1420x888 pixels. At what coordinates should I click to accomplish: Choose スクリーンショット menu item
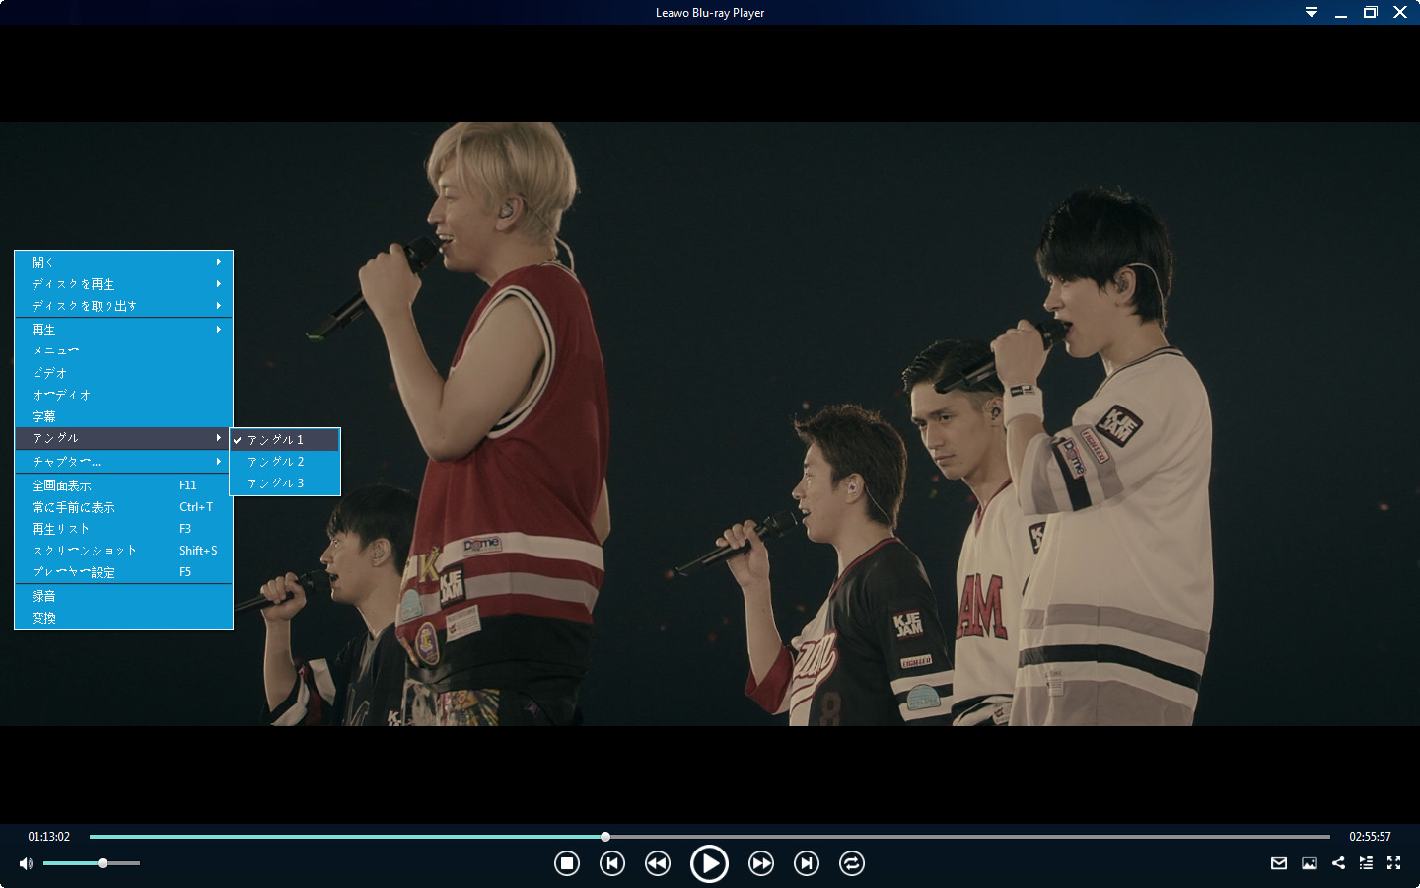[x=123, y=551]
